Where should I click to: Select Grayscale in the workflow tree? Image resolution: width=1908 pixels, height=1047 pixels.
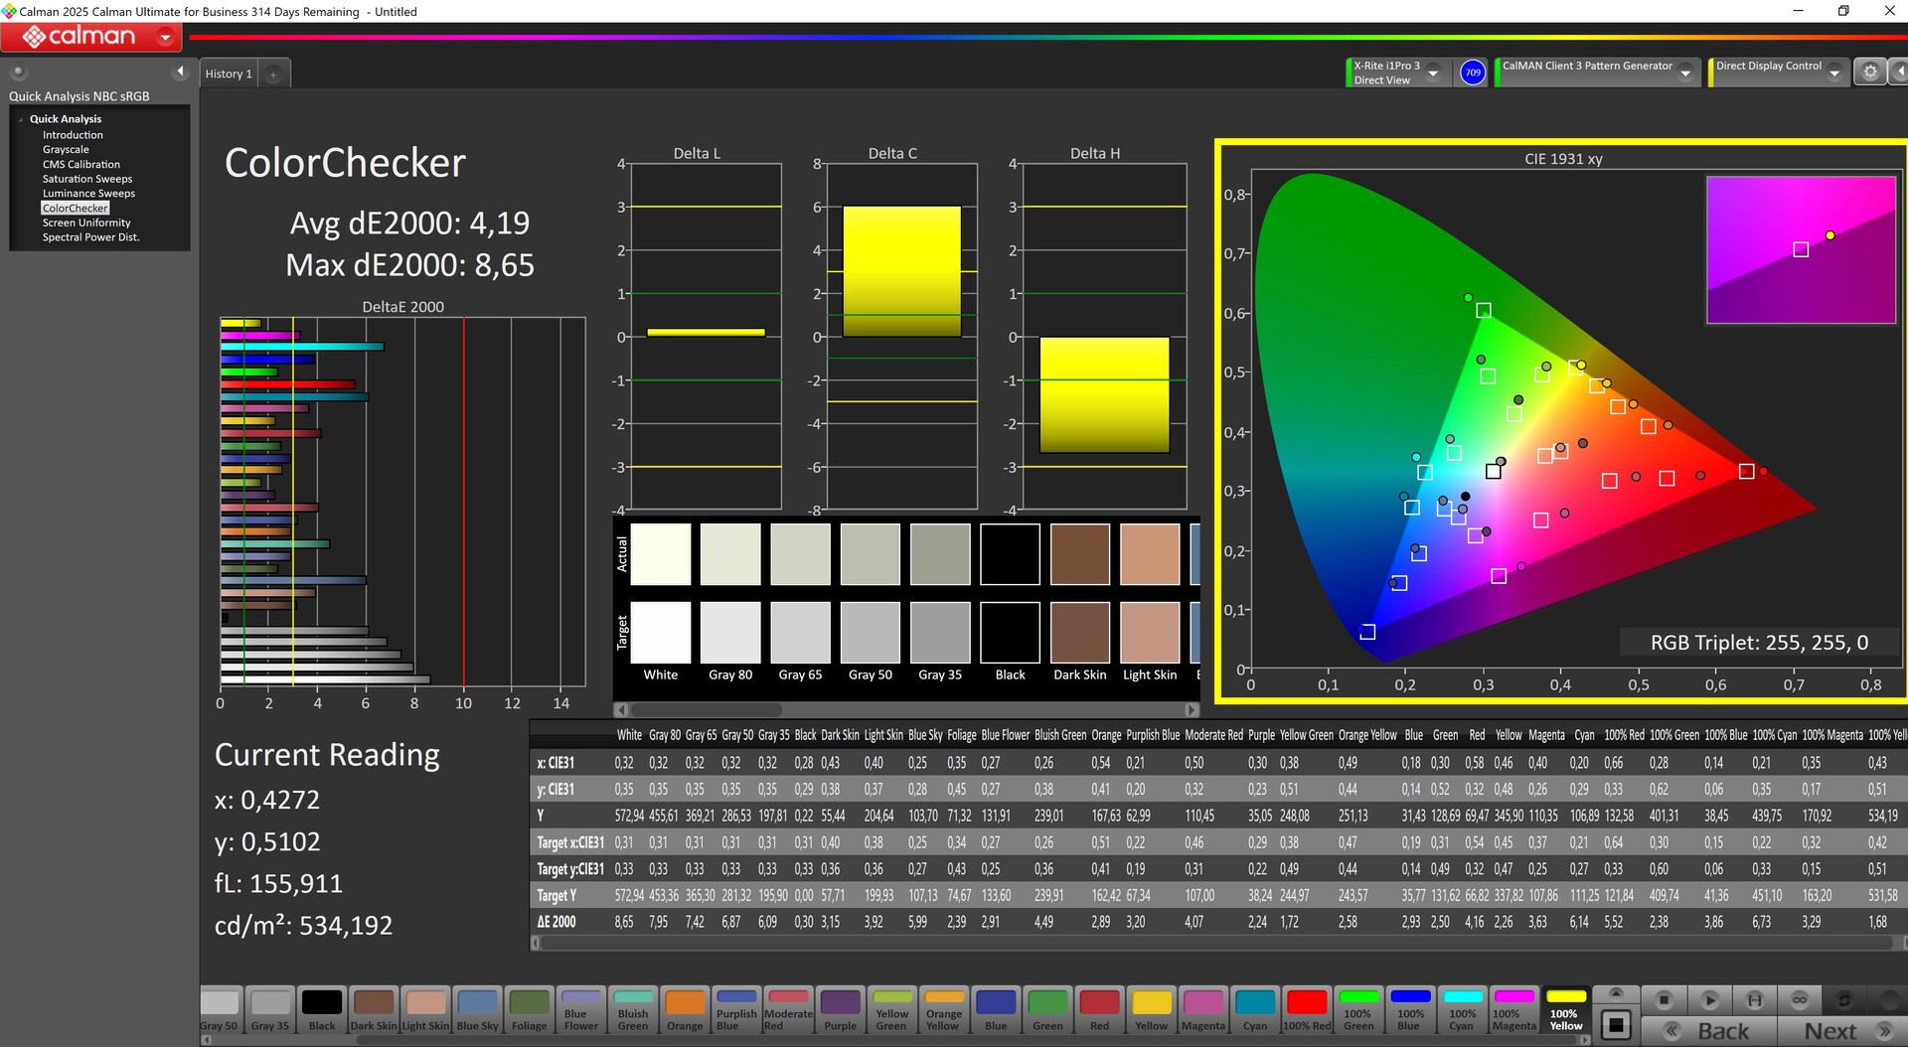coord(66,150)
